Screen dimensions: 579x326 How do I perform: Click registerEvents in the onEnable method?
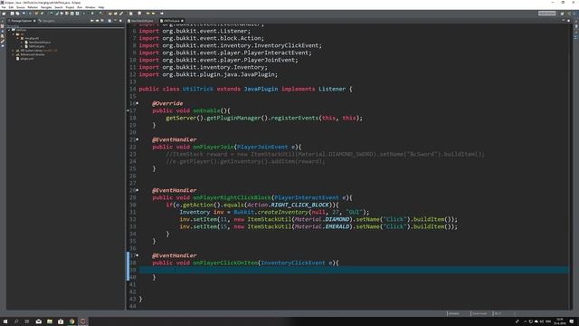click(x=295, y=118)
